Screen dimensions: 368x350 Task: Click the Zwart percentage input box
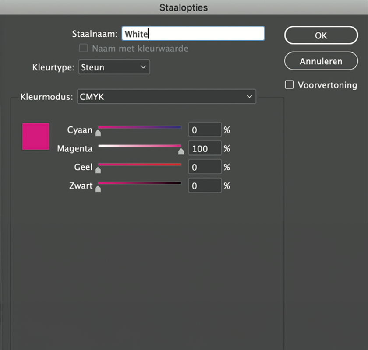coord(205,185)
